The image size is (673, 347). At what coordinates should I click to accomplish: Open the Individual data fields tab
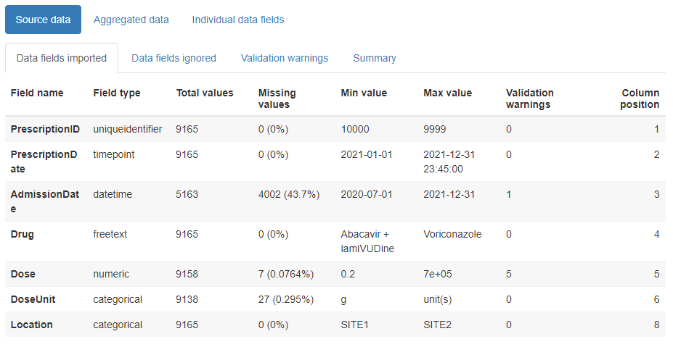237,20
